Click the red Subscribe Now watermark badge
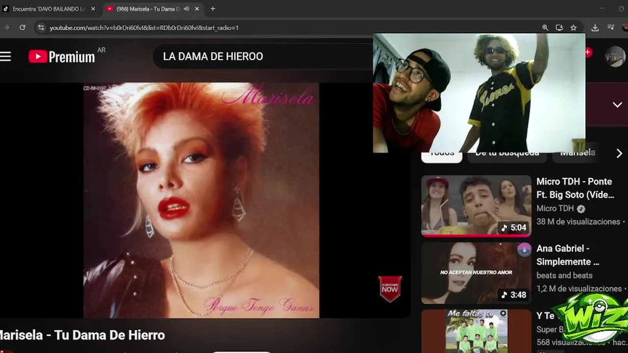This screenshot has height=353, width=628. coord(390,289)
